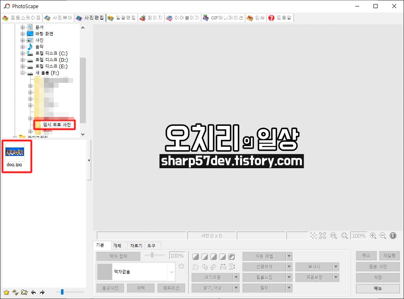Expand the 바탕 화면 tree node
The width and height of the screenshot is (404, 299).
pyautogui.click(x=22, y=34)
